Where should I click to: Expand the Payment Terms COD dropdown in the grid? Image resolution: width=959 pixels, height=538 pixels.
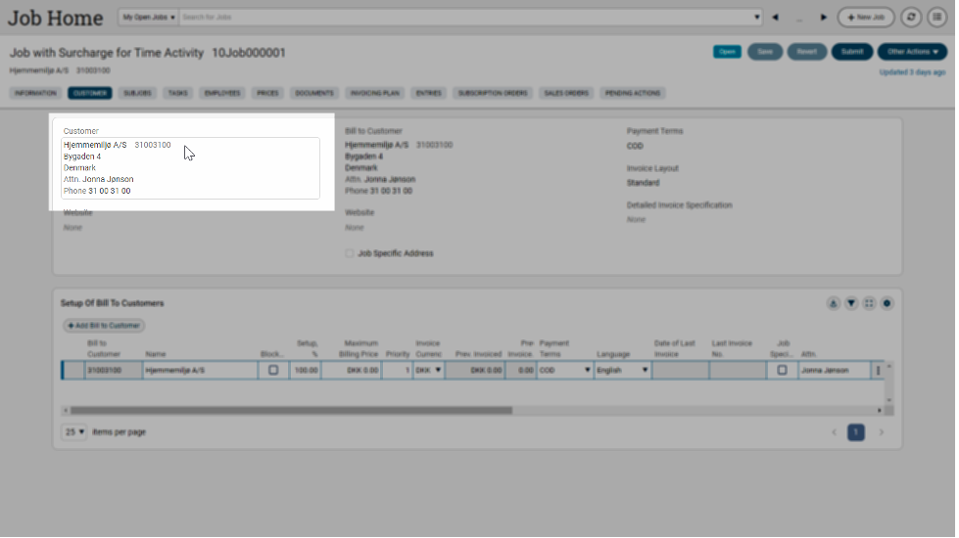[x=588, y=371]
